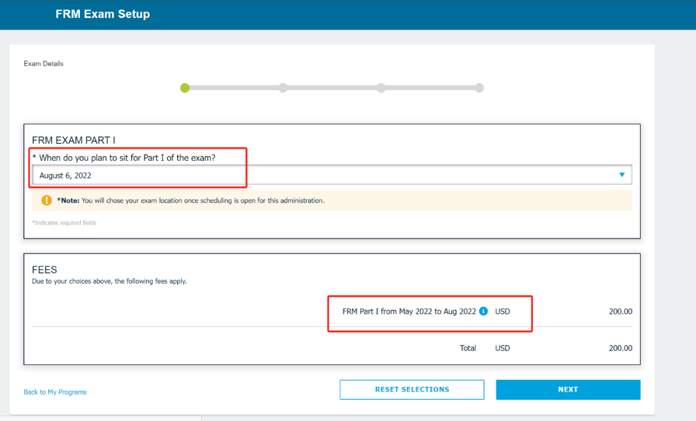Click the NEXT button

tap(568, 389)
